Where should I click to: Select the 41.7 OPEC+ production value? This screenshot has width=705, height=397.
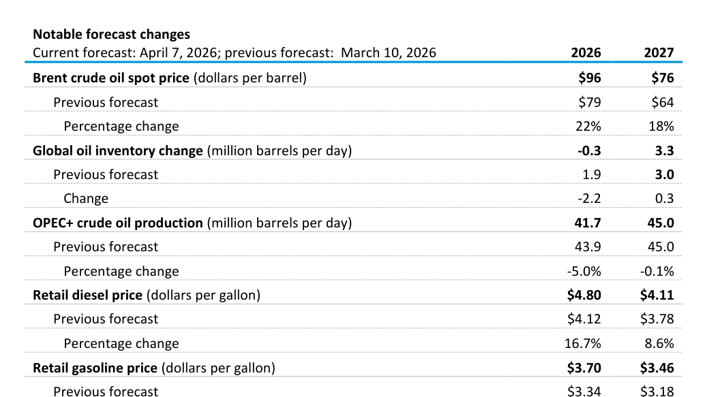(x=587, y=223)
